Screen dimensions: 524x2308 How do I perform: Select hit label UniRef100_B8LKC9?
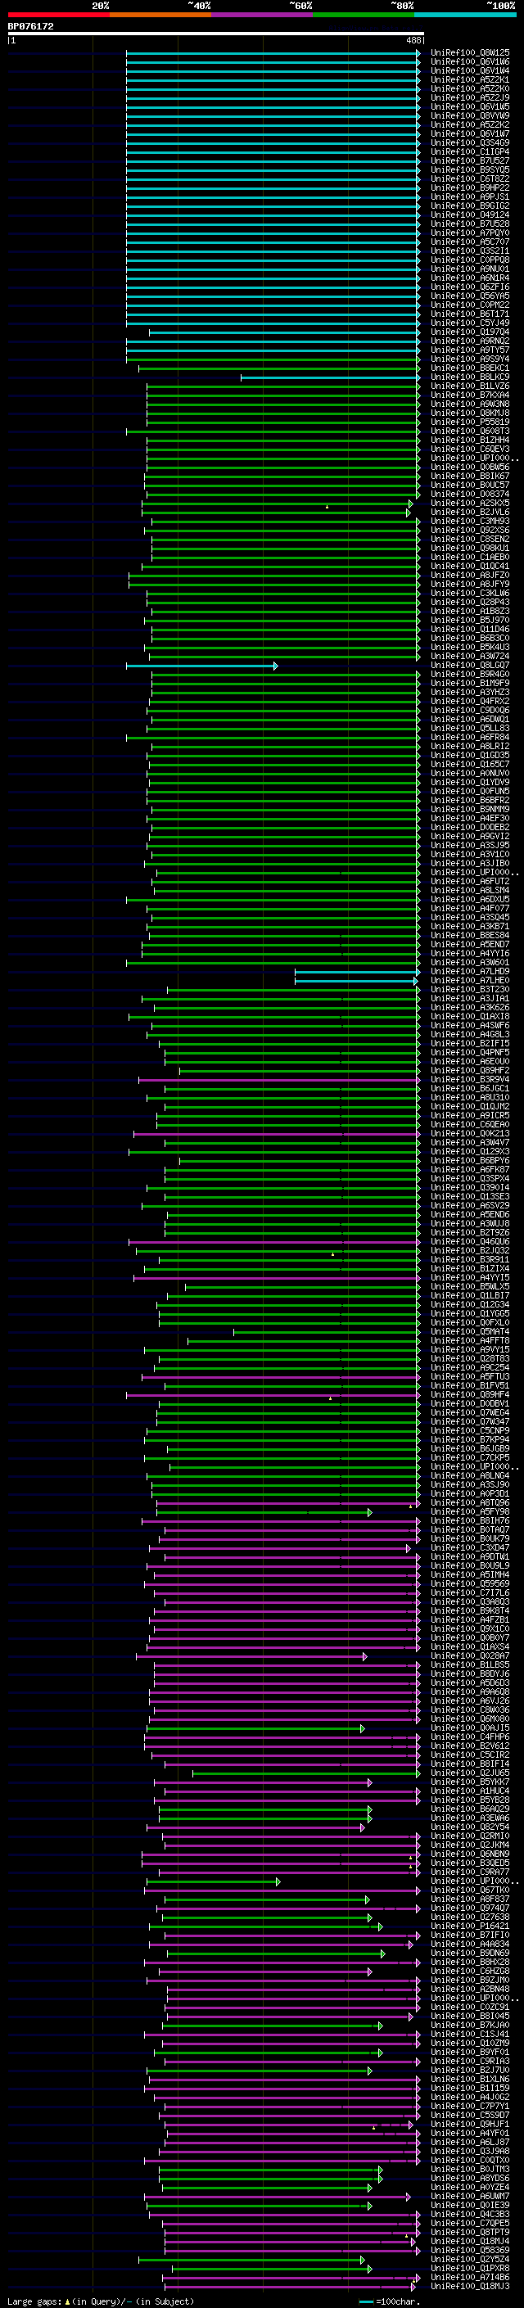click(469, 377)
